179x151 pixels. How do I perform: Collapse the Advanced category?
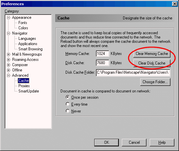[x=8, y=75]
